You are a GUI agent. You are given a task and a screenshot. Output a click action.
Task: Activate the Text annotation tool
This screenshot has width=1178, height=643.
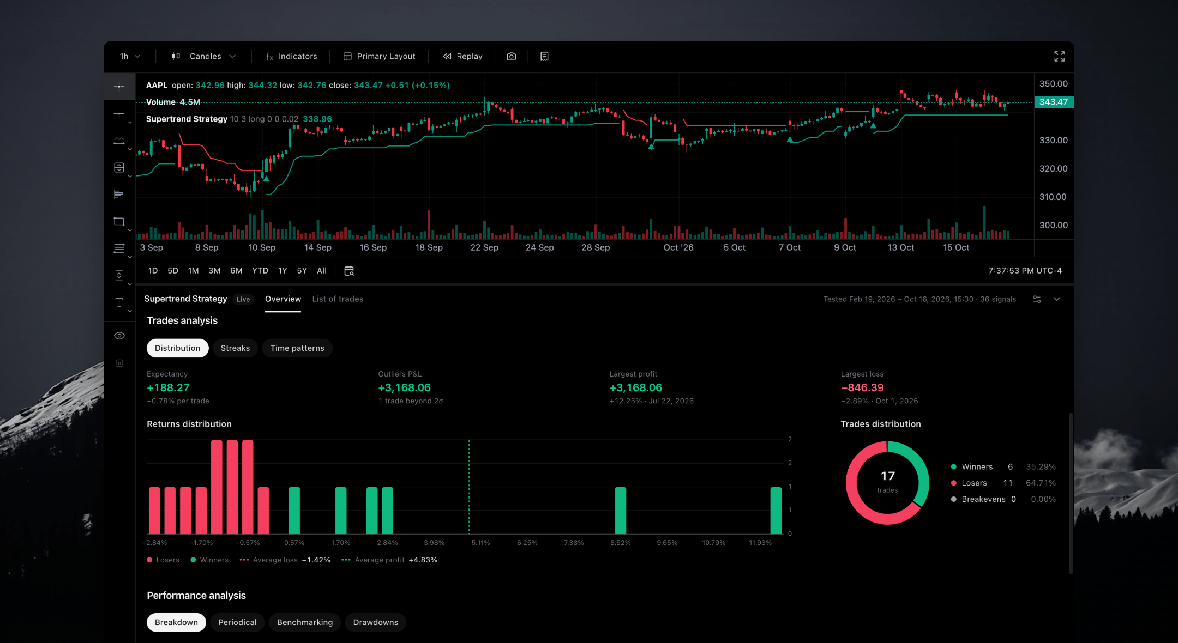coord(119,302)
